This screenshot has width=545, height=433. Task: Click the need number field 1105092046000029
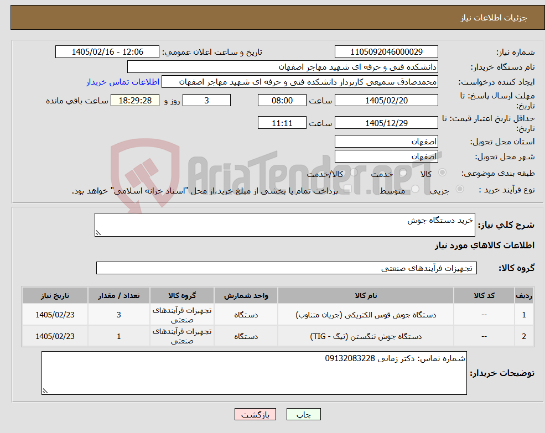tap(386, 52)
